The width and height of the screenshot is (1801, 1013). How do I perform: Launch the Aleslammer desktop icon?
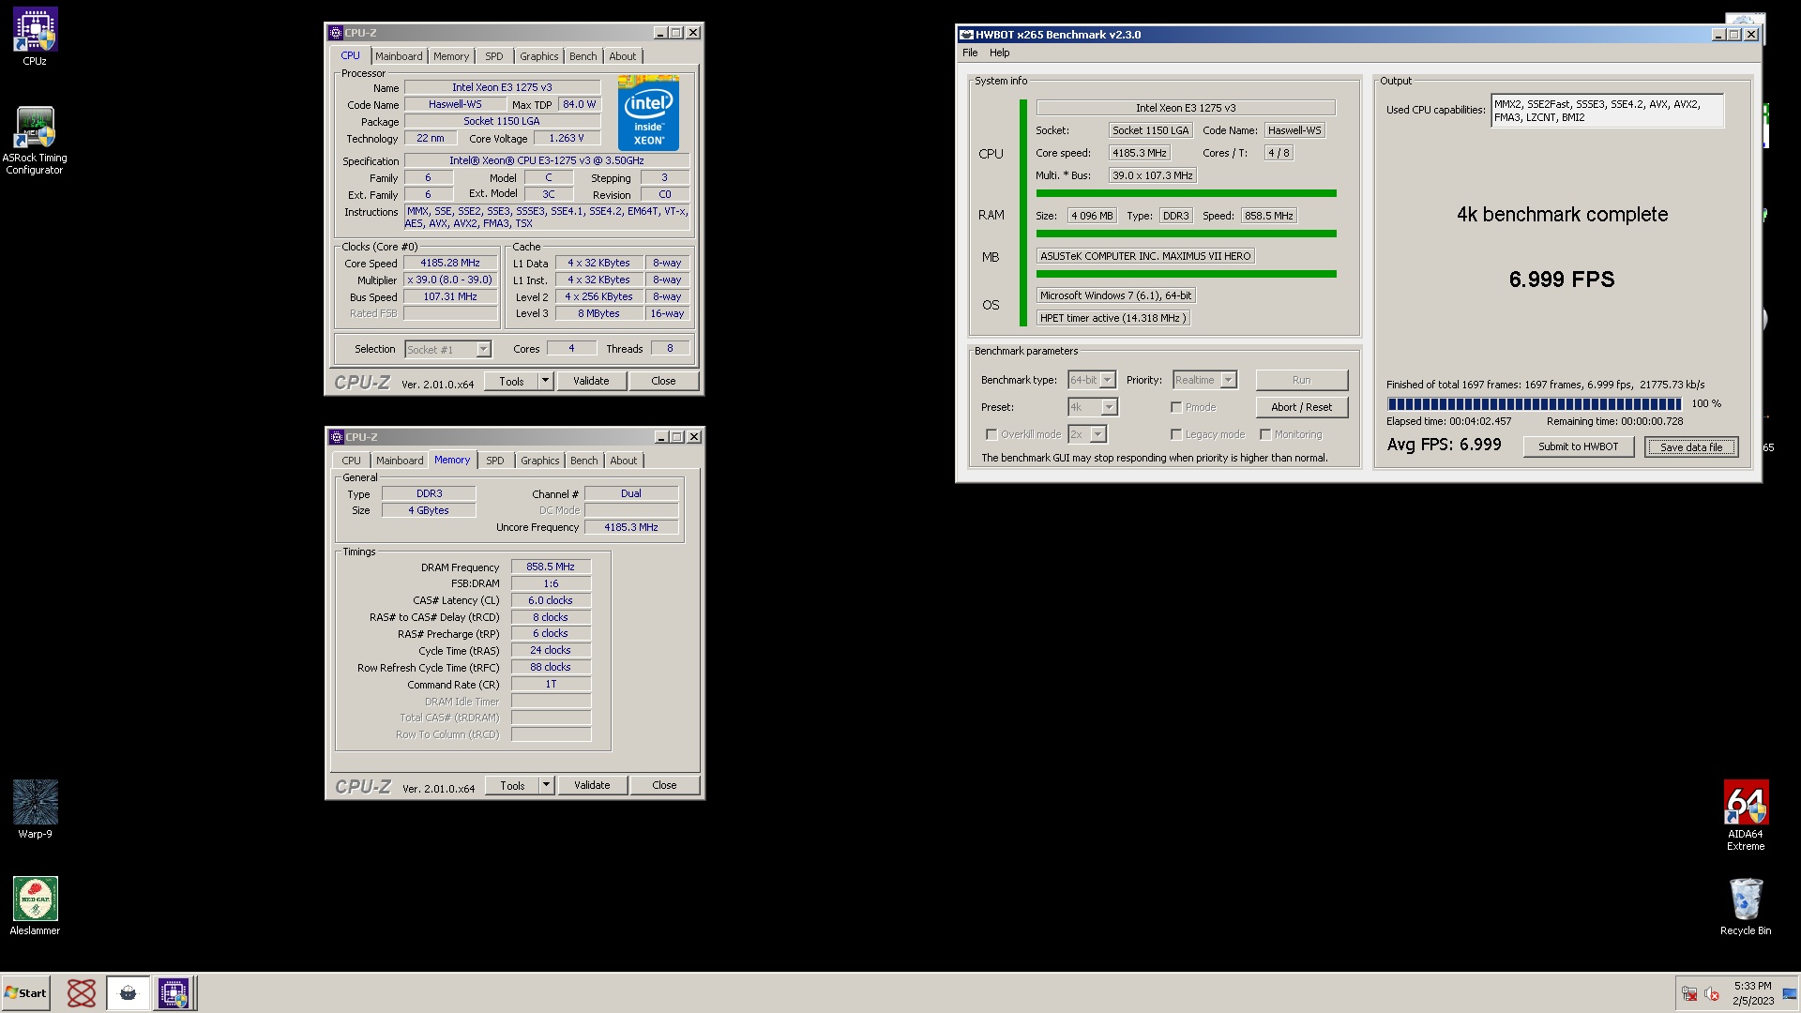(x=35, y=905)
